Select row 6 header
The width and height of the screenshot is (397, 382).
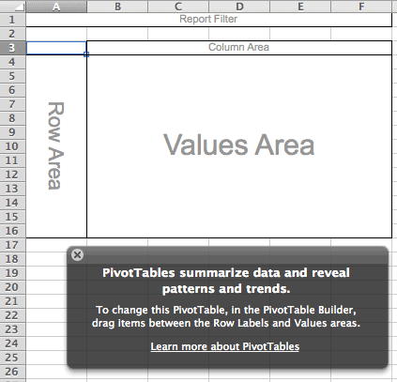(x=13, y=90)
